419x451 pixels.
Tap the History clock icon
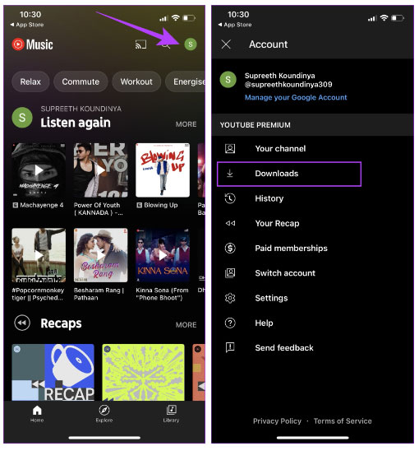(230, 198)
